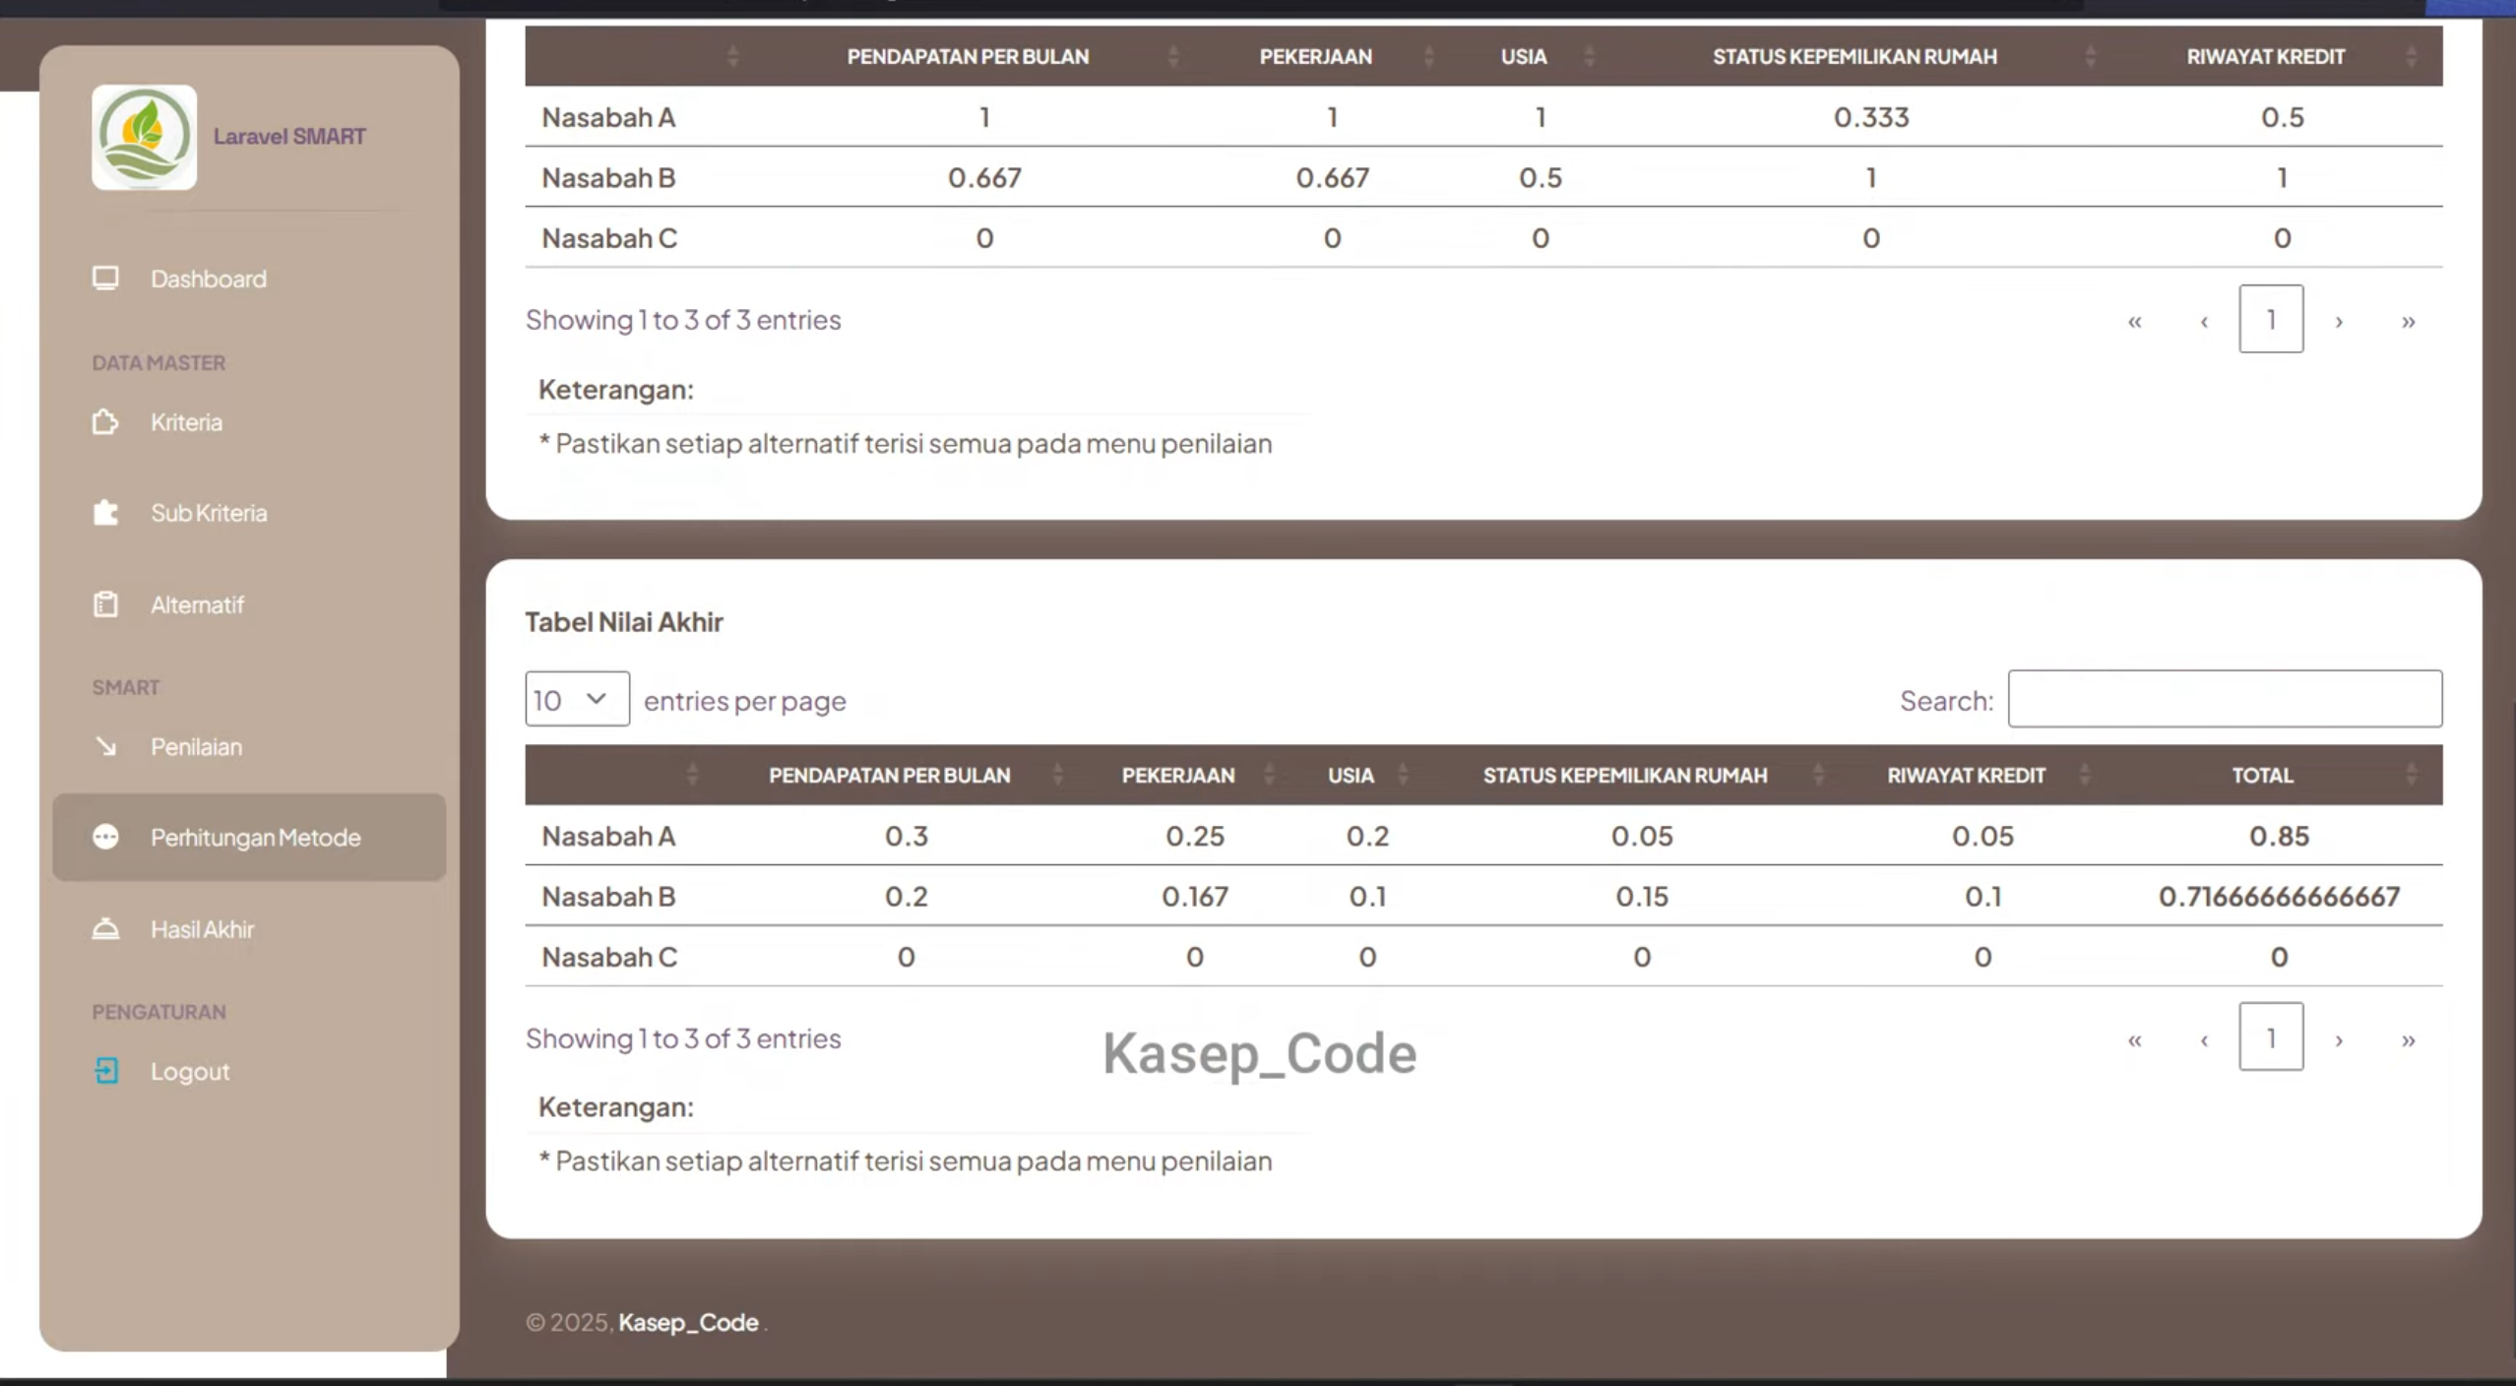Open the Dashboard menu
Screen dimensions: 2516x1386
[x=249, y=279]
